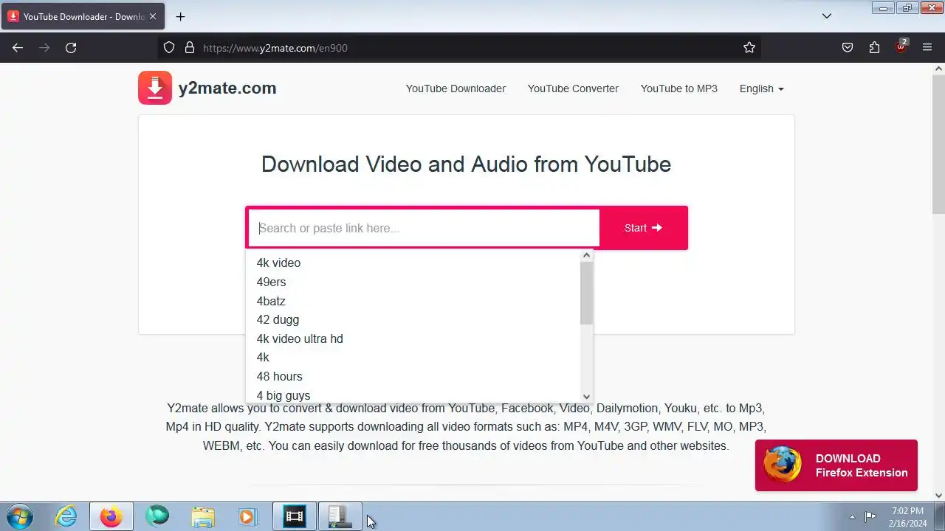Click the browser forward arrow
945x531 pixels.
(x=44, y=48)
